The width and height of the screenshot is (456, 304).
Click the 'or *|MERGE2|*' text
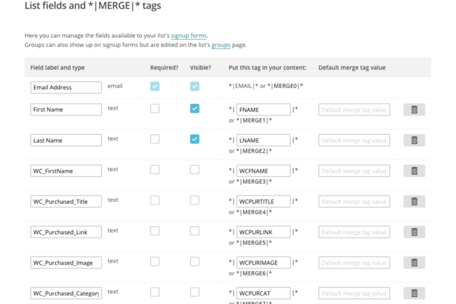click(x=250, y=151)
